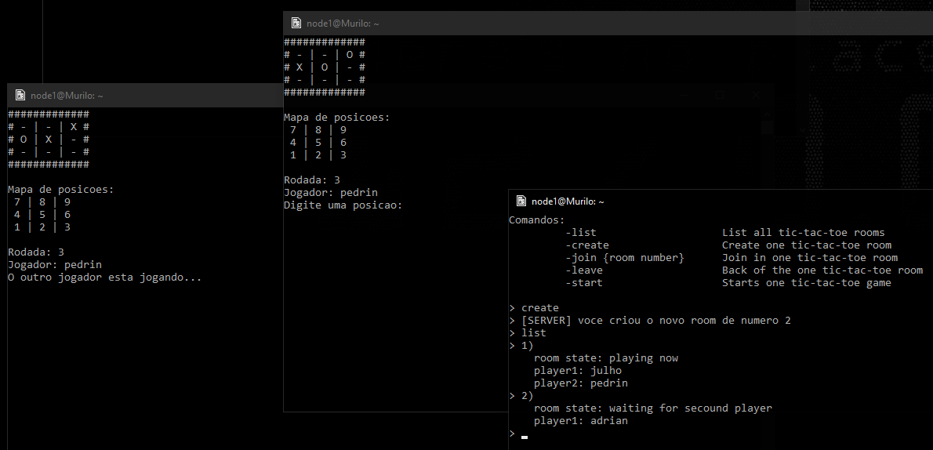Click position row '1 | 2 | 3' in 'Digite uma posicao' window

pos(318,155)
